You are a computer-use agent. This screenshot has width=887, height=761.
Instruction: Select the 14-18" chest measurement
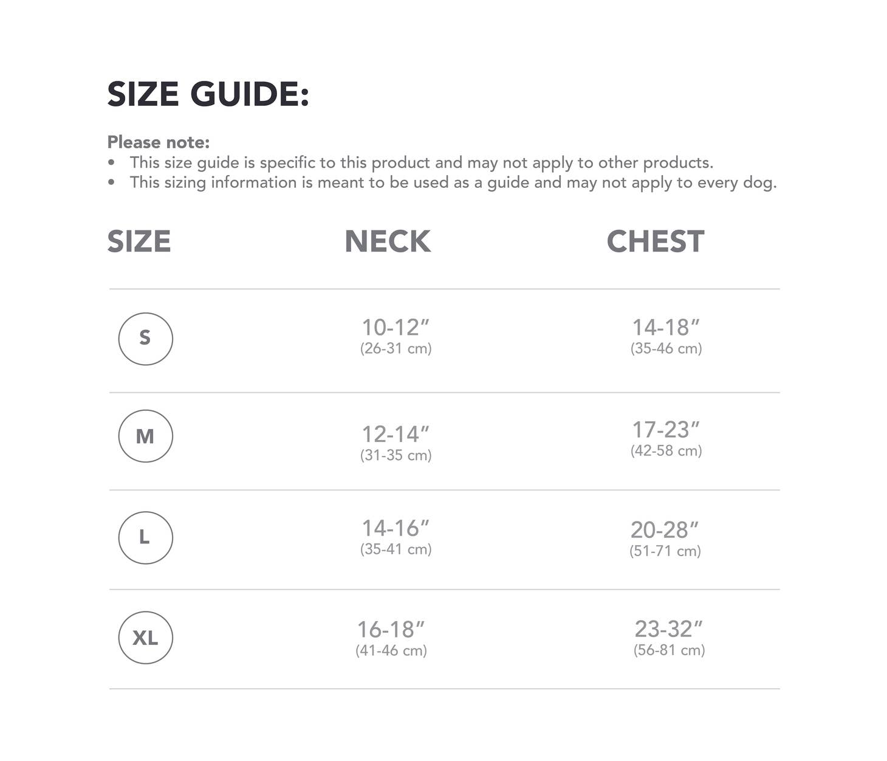666,328
